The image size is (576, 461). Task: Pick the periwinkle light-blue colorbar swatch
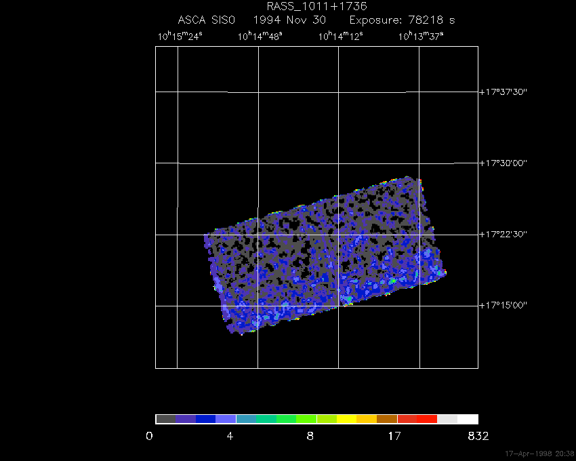pyautogui.click(x=226, y=419)
